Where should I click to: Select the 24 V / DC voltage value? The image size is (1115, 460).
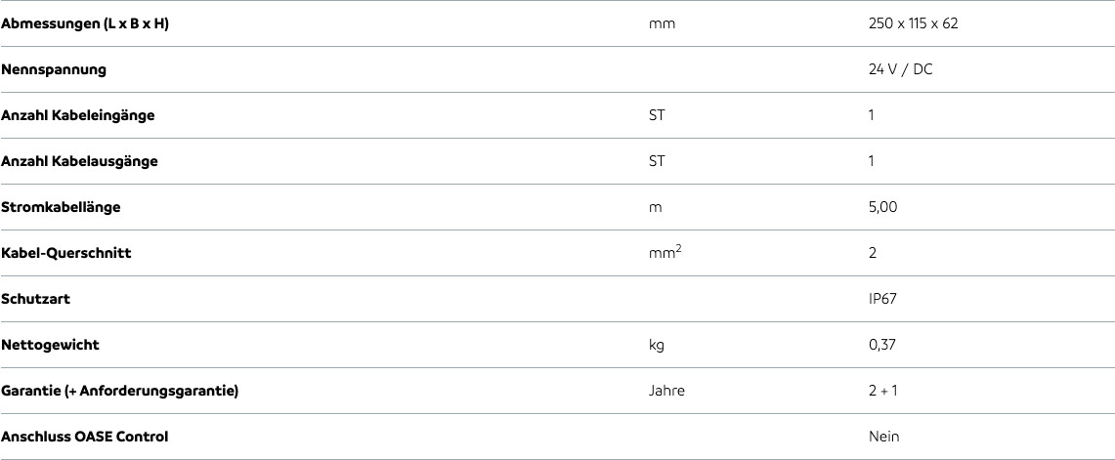click(900, 69)
